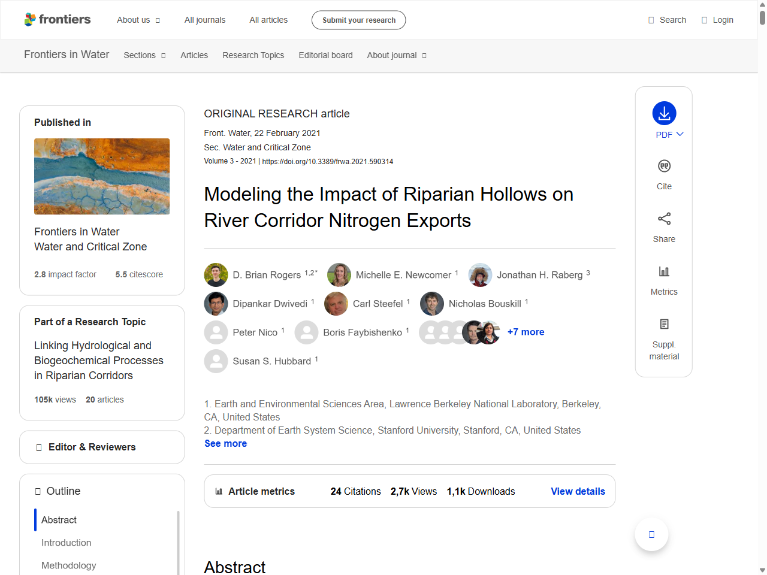Click the grouped author avatars beside +7 more
767x575 pixels.
click(x=460, y=332)
